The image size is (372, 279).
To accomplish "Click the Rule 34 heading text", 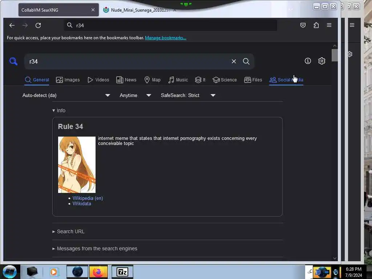I will [70, 127].
